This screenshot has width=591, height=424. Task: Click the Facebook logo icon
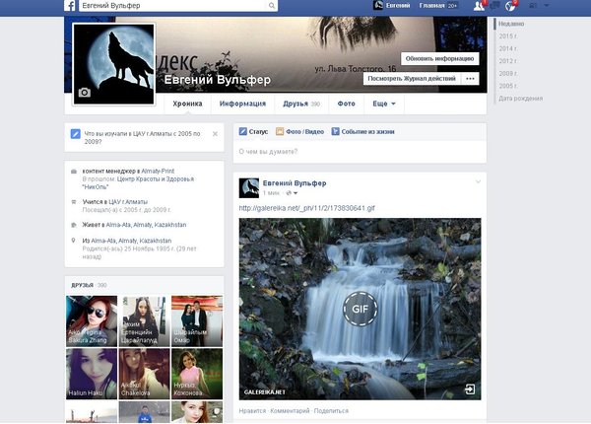[71, 6]
